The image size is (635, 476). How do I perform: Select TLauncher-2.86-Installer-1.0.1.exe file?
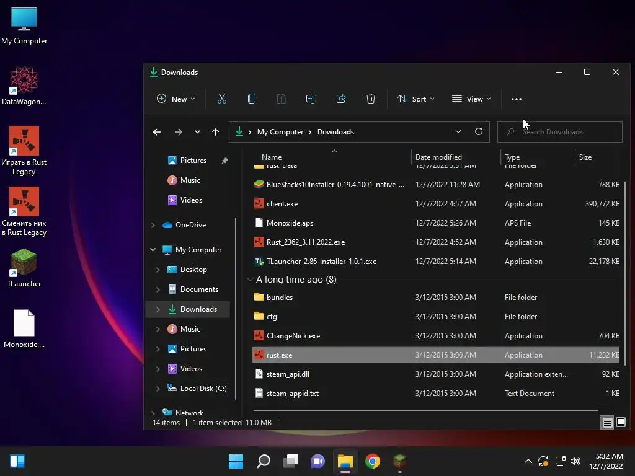click(x=436, y=262)
